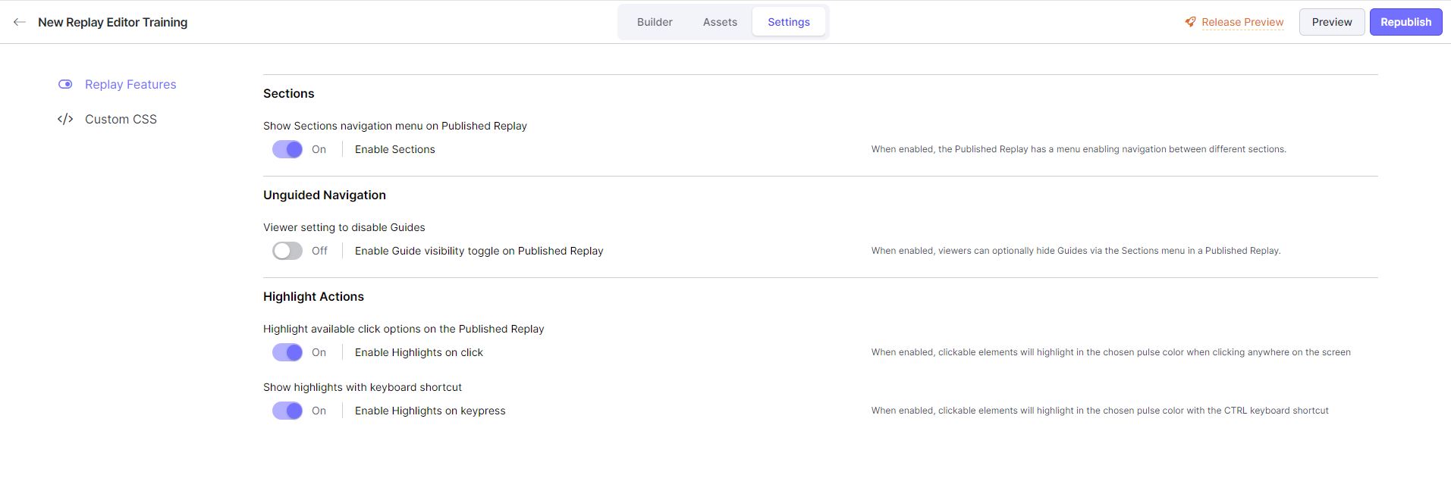Screen dimensions: 1451x500
Task: Turn off the Enable Sections toggle
Action: point(287,149)
